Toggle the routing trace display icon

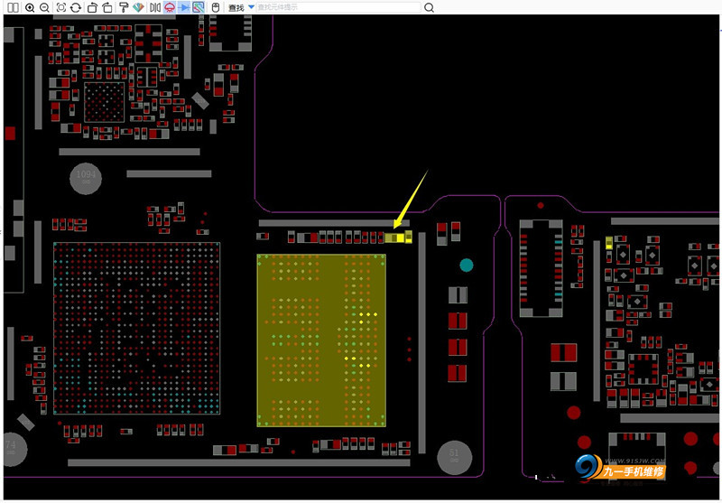tap(199, 7)
